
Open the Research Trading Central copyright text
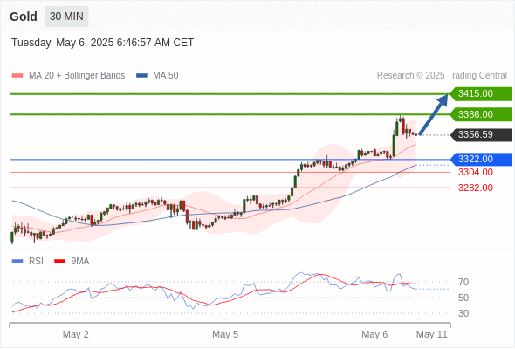(x=442, y=76)
